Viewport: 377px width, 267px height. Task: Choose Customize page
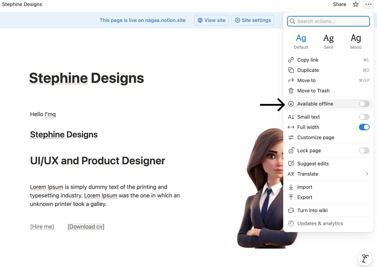[328, 137]
